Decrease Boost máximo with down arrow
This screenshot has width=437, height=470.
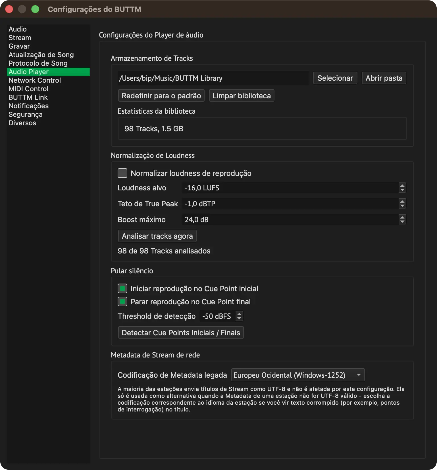(x=402, y=222)
